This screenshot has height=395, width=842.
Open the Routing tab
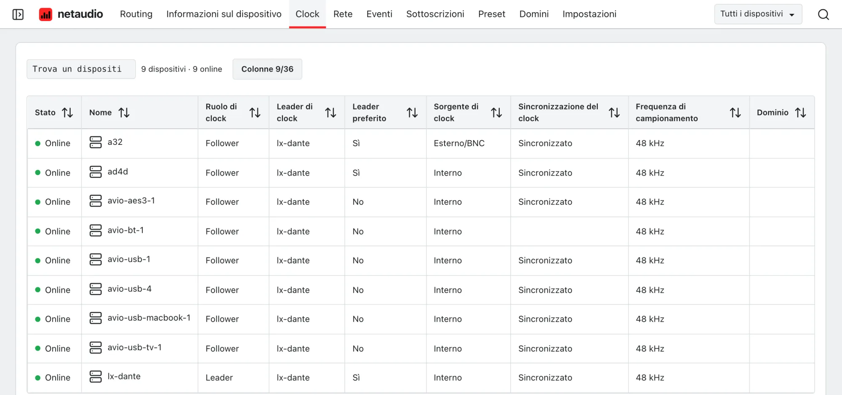pyautogui.click(x=136, y=14)
